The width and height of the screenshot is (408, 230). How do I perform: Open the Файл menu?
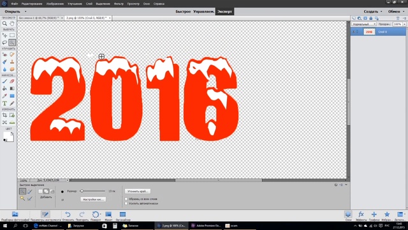click(15, 4)
